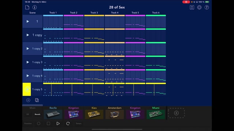Open the Track 2 clip in scene 1 copy 4
The image size is (234, 131).
(73, 76)
